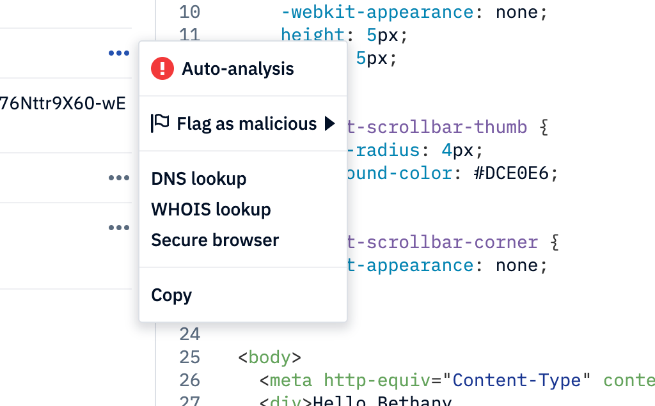Open Flag as malicious submenu

pos(242,123)
